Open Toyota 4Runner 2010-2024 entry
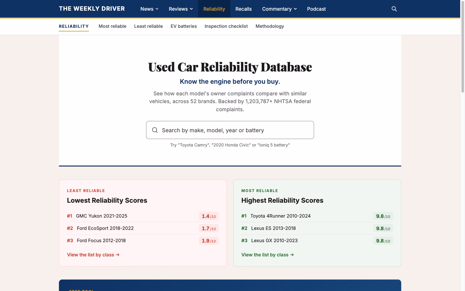This screenshot has height=291, width=465. [x=280, y=216]
